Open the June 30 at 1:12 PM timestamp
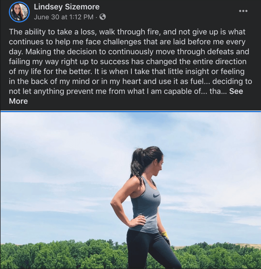Viewport: 261px width, 269px height. 64,17
